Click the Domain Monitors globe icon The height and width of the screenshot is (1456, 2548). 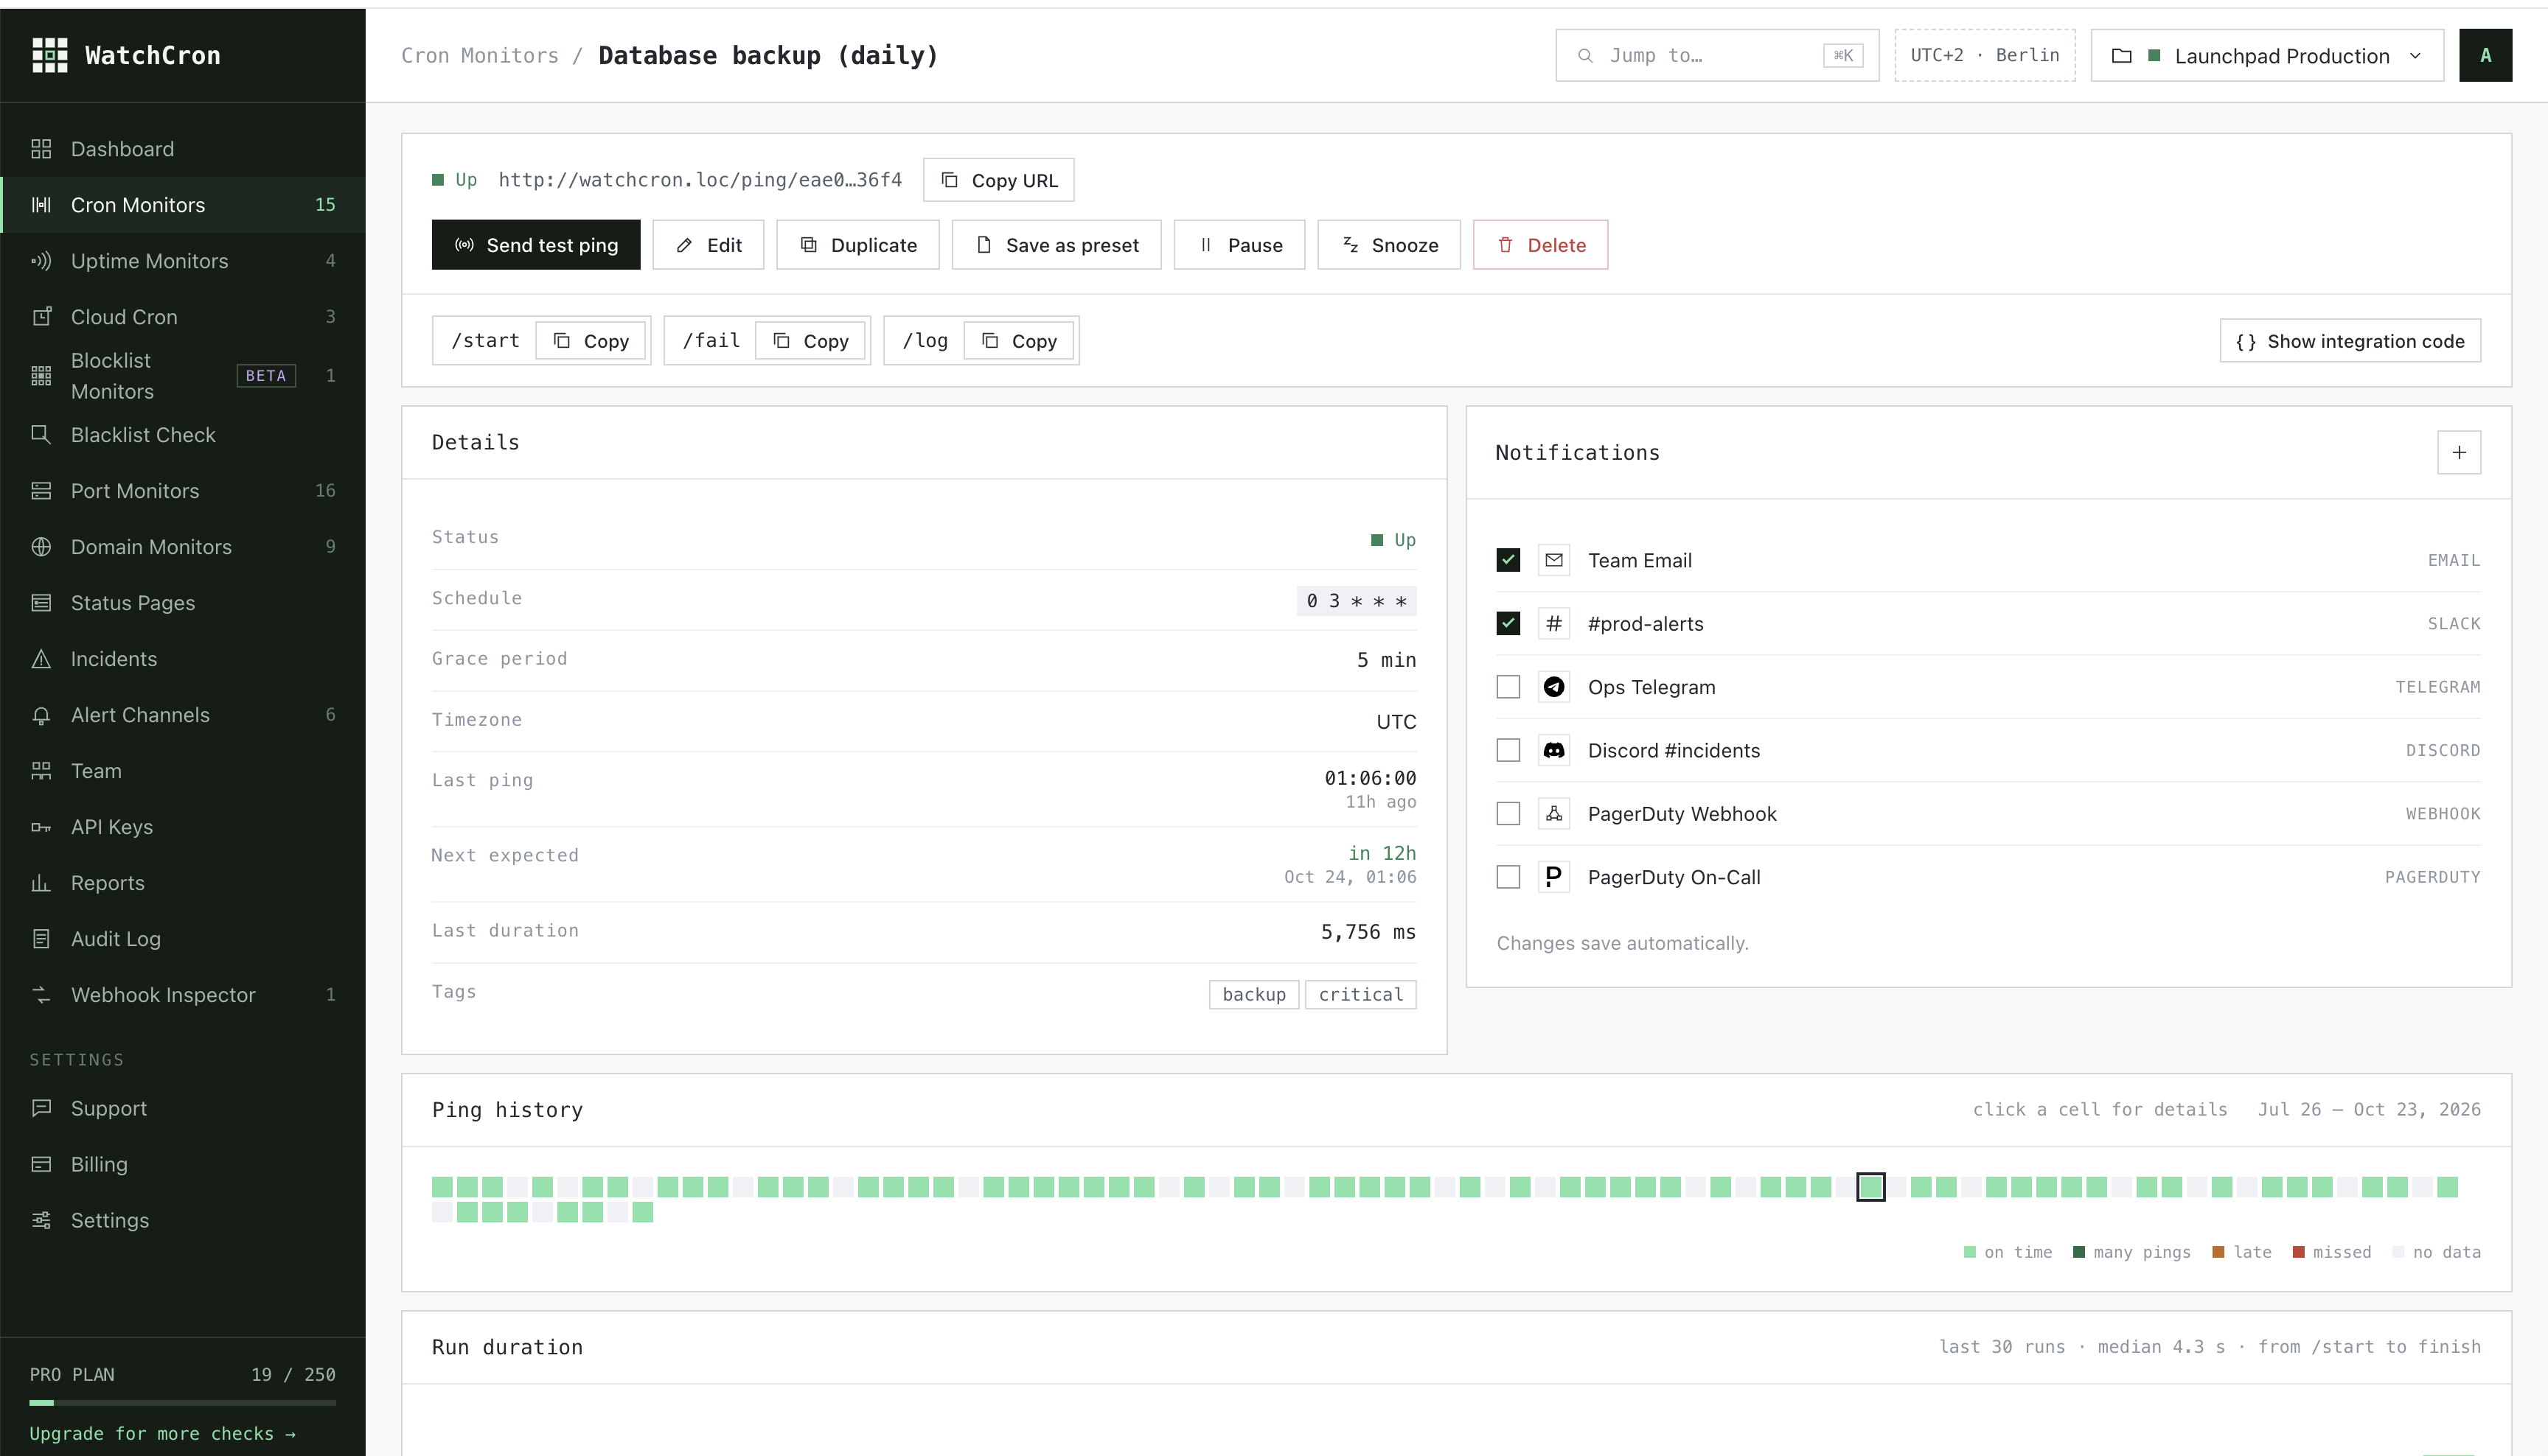[x=41, y=547]
